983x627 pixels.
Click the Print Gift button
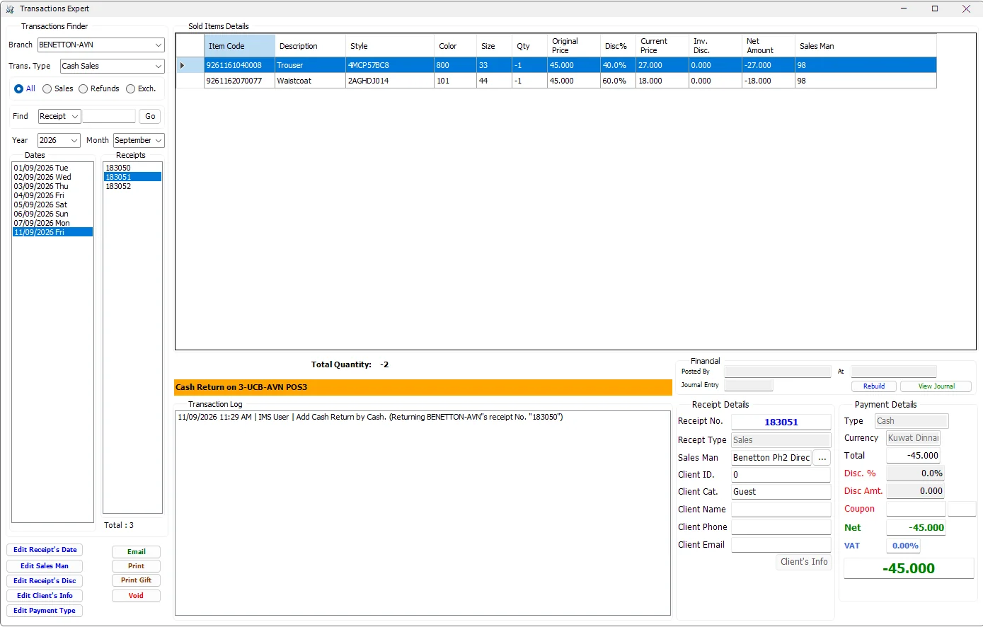(x=136, y=580)
